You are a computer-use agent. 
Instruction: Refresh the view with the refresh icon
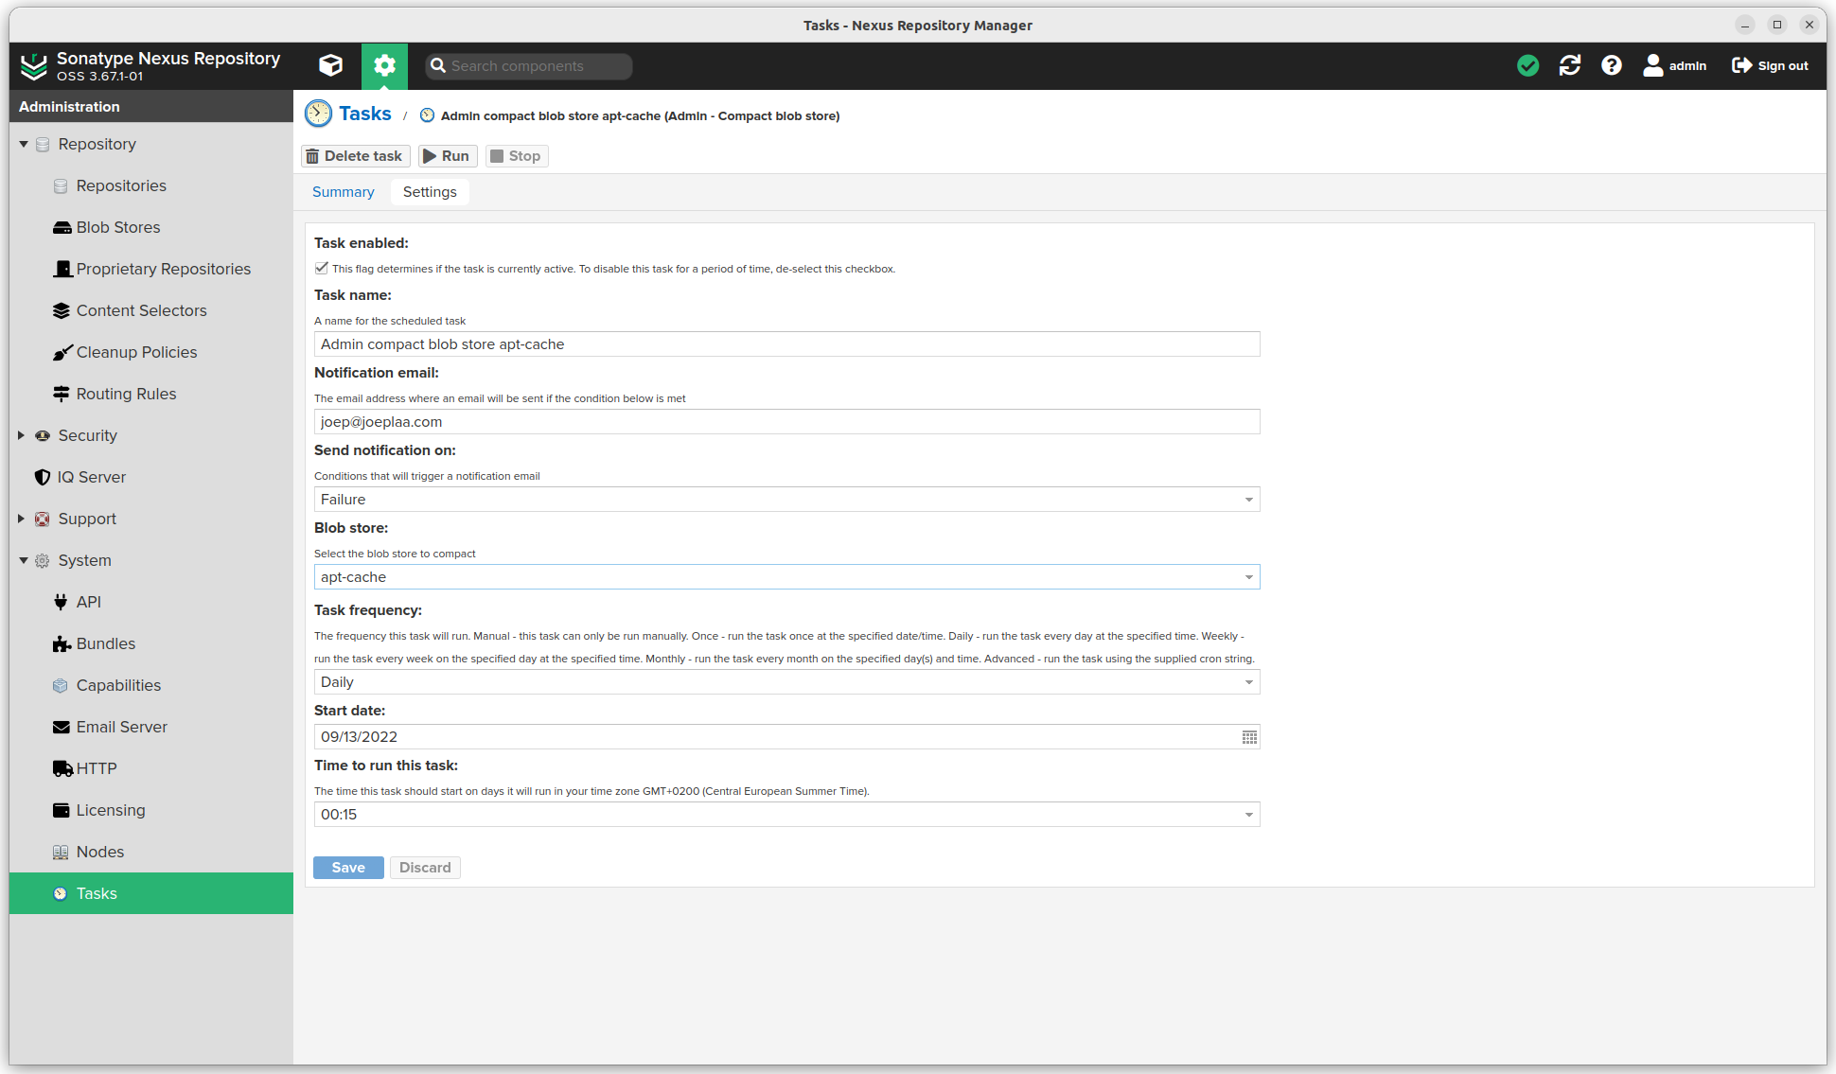(x=1570, y=65)
